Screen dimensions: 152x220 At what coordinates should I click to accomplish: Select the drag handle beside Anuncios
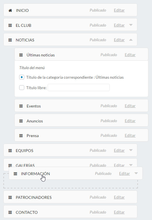pos(21,121)
